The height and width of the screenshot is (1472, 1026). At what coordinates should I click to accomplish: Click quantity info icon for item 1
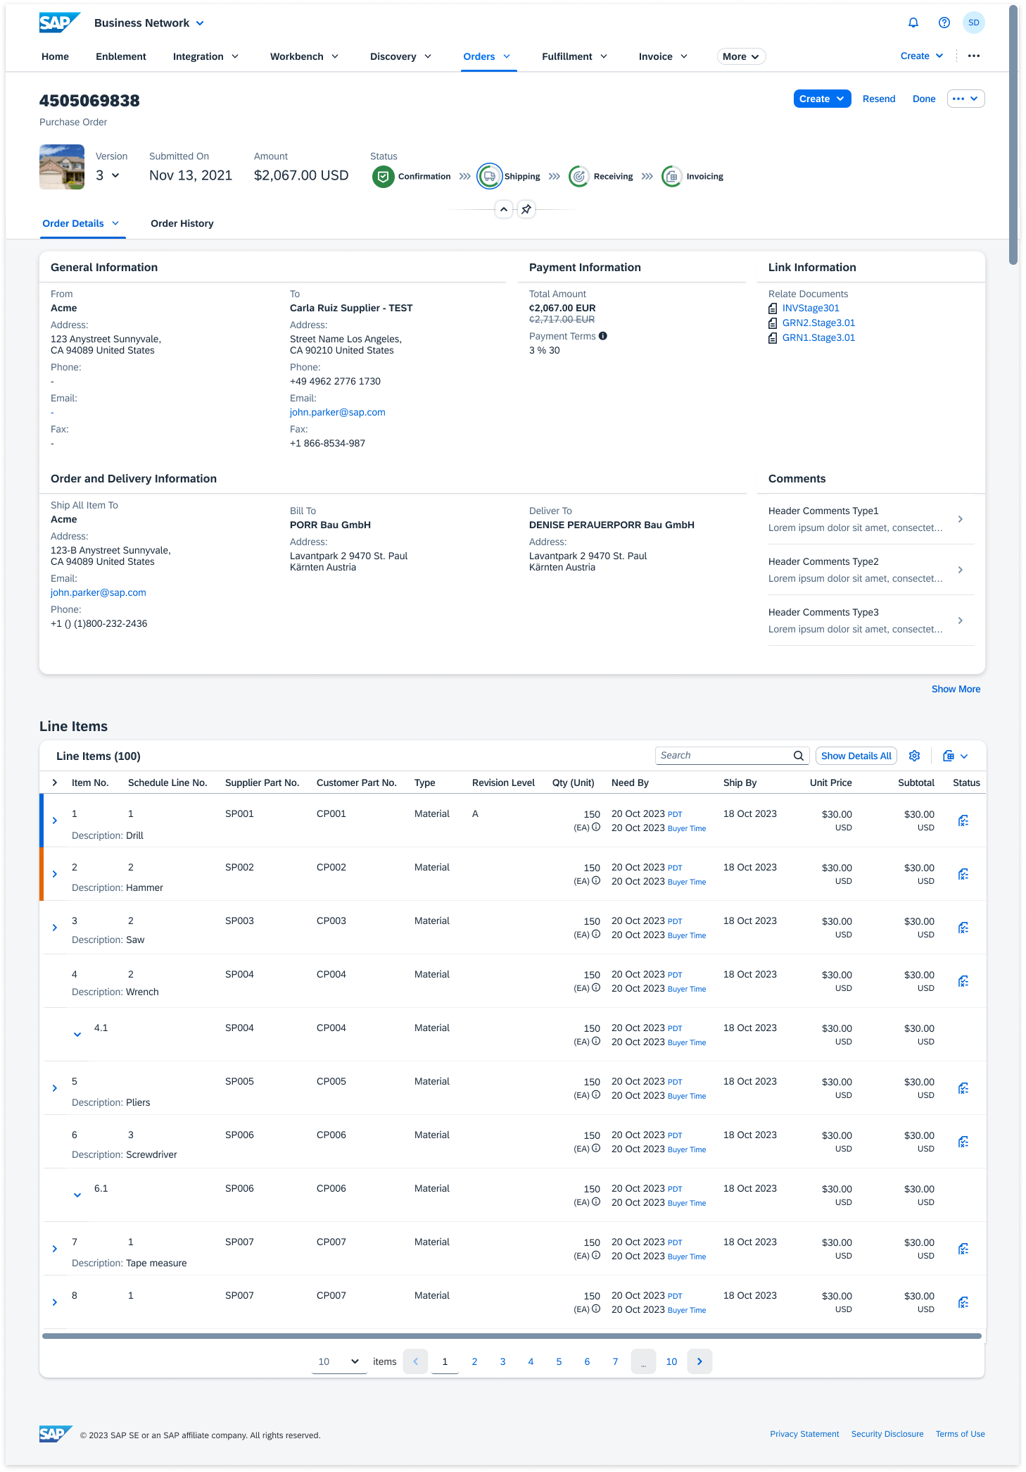(x=596, y=828)
